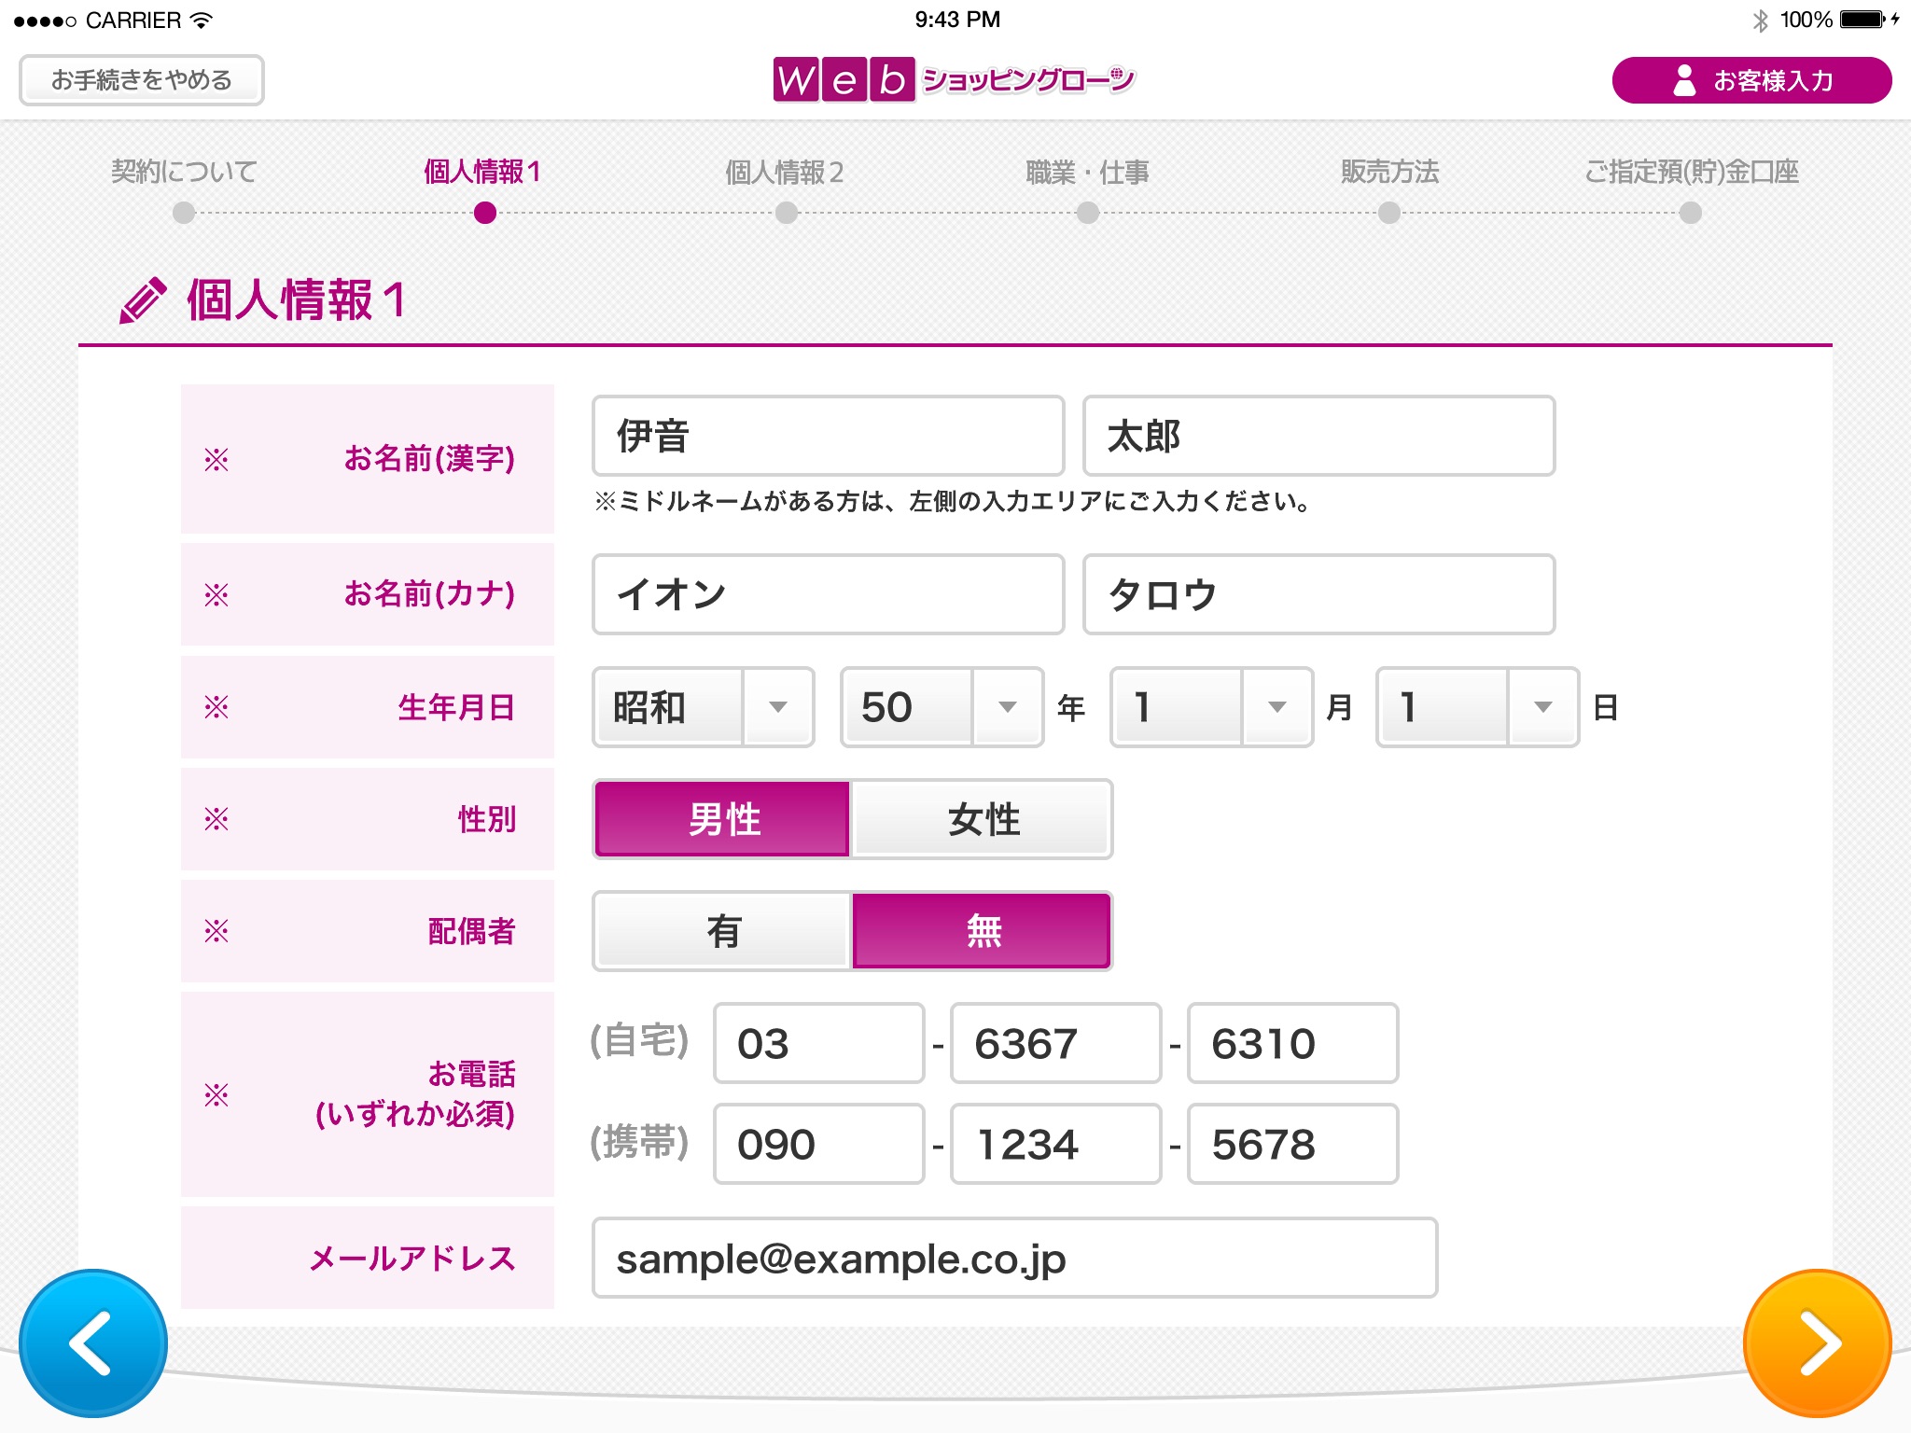Tap the 配偶者 label

[x=471, y=931]
